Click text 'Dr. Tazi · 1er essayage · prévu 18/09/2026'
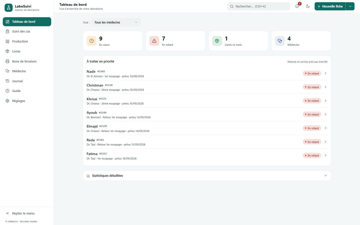The width and height of the screenshot is (360, 225). tap(111, 158)
